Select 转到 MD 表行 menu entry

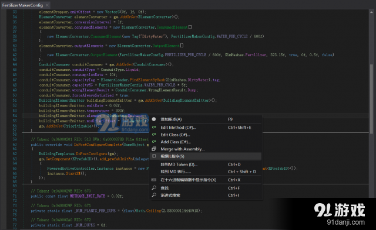[x=206, y=171]
